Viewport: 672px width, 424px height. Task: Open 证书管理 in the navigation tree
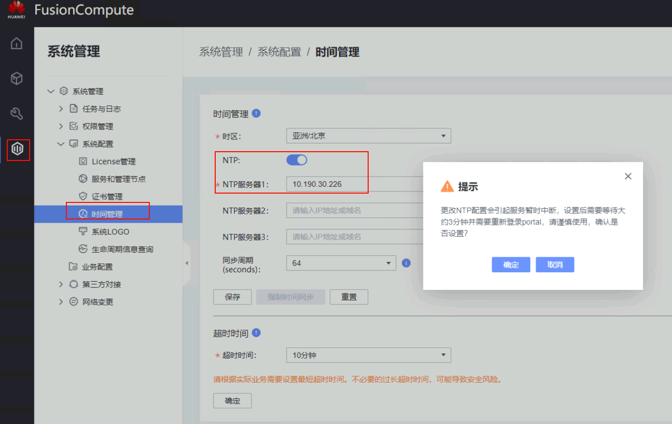[107, 197]
